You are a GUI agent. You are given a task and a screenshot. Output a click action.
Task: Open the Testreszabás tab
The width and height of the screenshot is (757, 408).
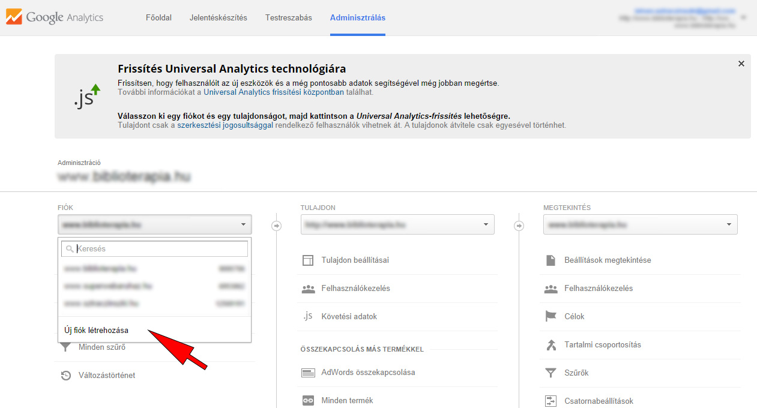[x=289, y=17]
